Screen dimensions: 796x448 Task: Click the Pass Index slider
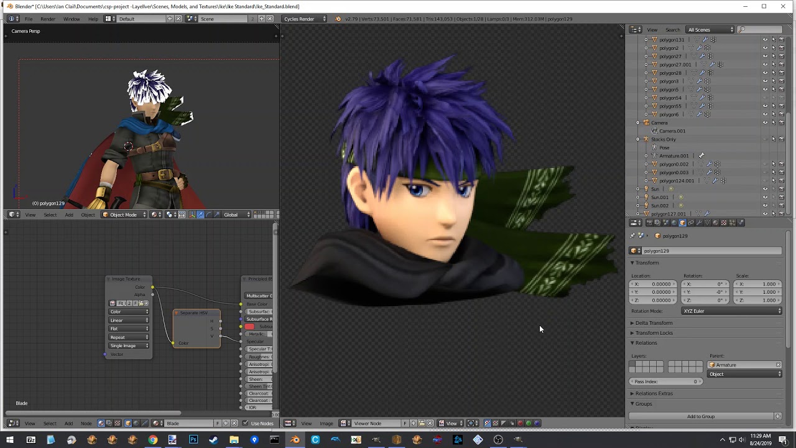(x=666, y=381)
